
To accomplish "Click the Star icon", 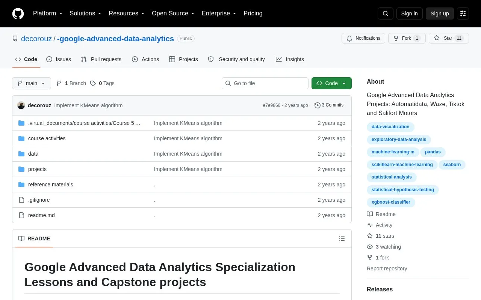I will (437, 38).
